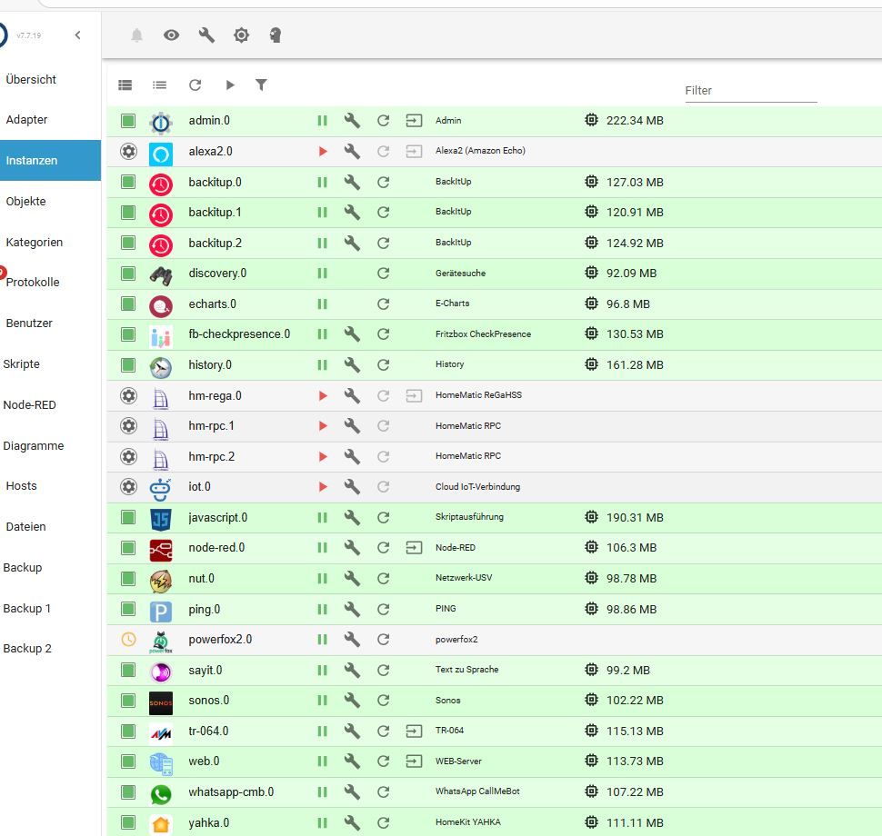
Task: Open the funnel filter options
Action: click(x=261, y=85)
